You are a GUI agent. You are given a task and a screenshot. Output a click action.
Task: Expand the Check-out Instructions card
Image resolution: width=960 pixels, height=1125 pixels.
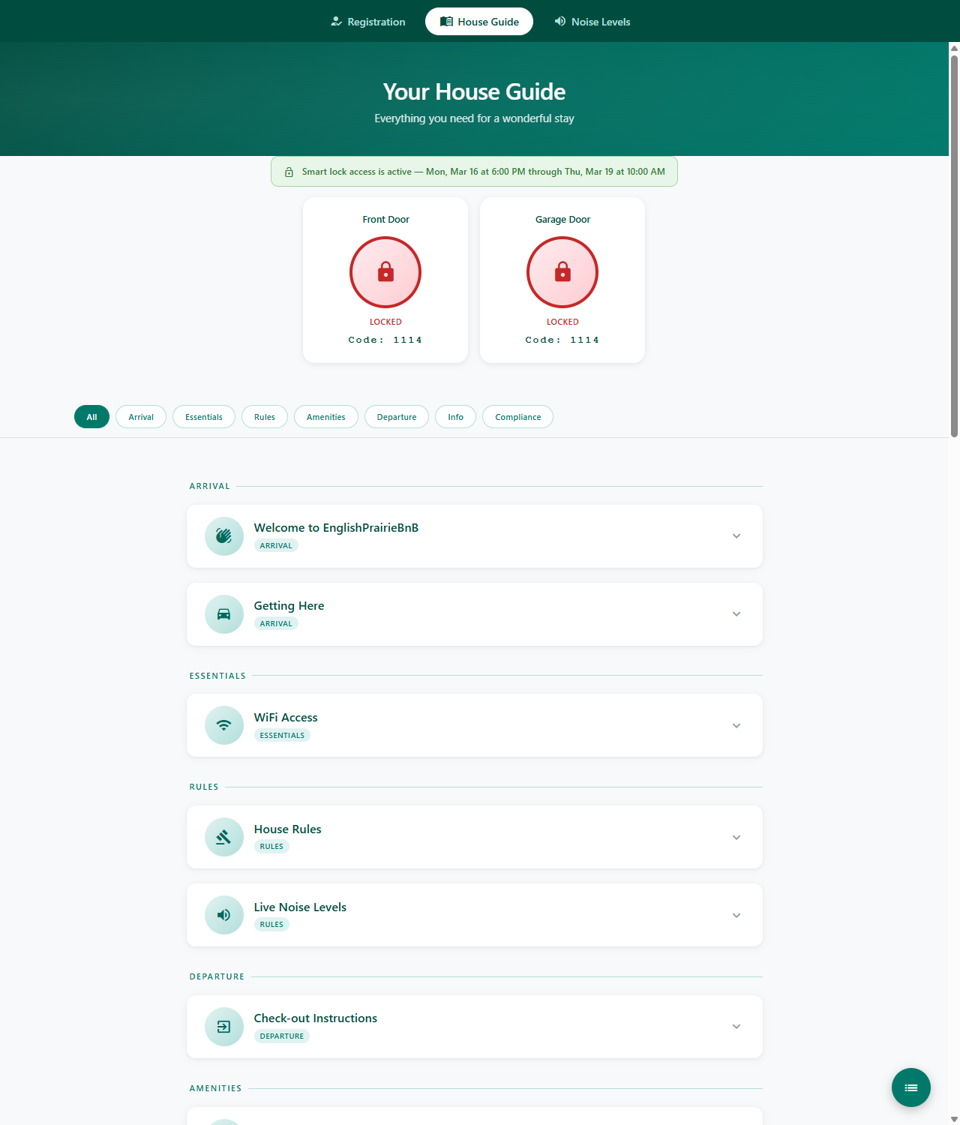[x=736, y=1027]
